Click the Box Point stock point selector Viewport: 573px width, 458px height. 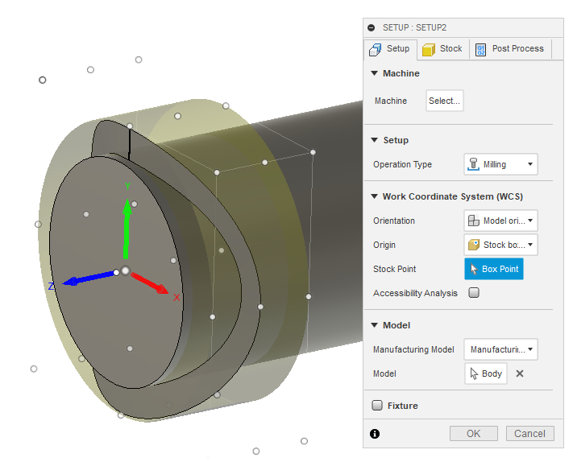point(494,269)
